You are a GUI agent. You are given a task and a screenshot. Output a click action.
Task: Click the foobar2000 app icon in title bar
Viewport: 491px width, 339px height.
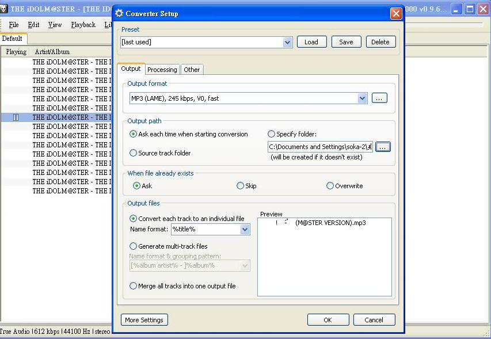pyautogui.click(x=3, y=9)
